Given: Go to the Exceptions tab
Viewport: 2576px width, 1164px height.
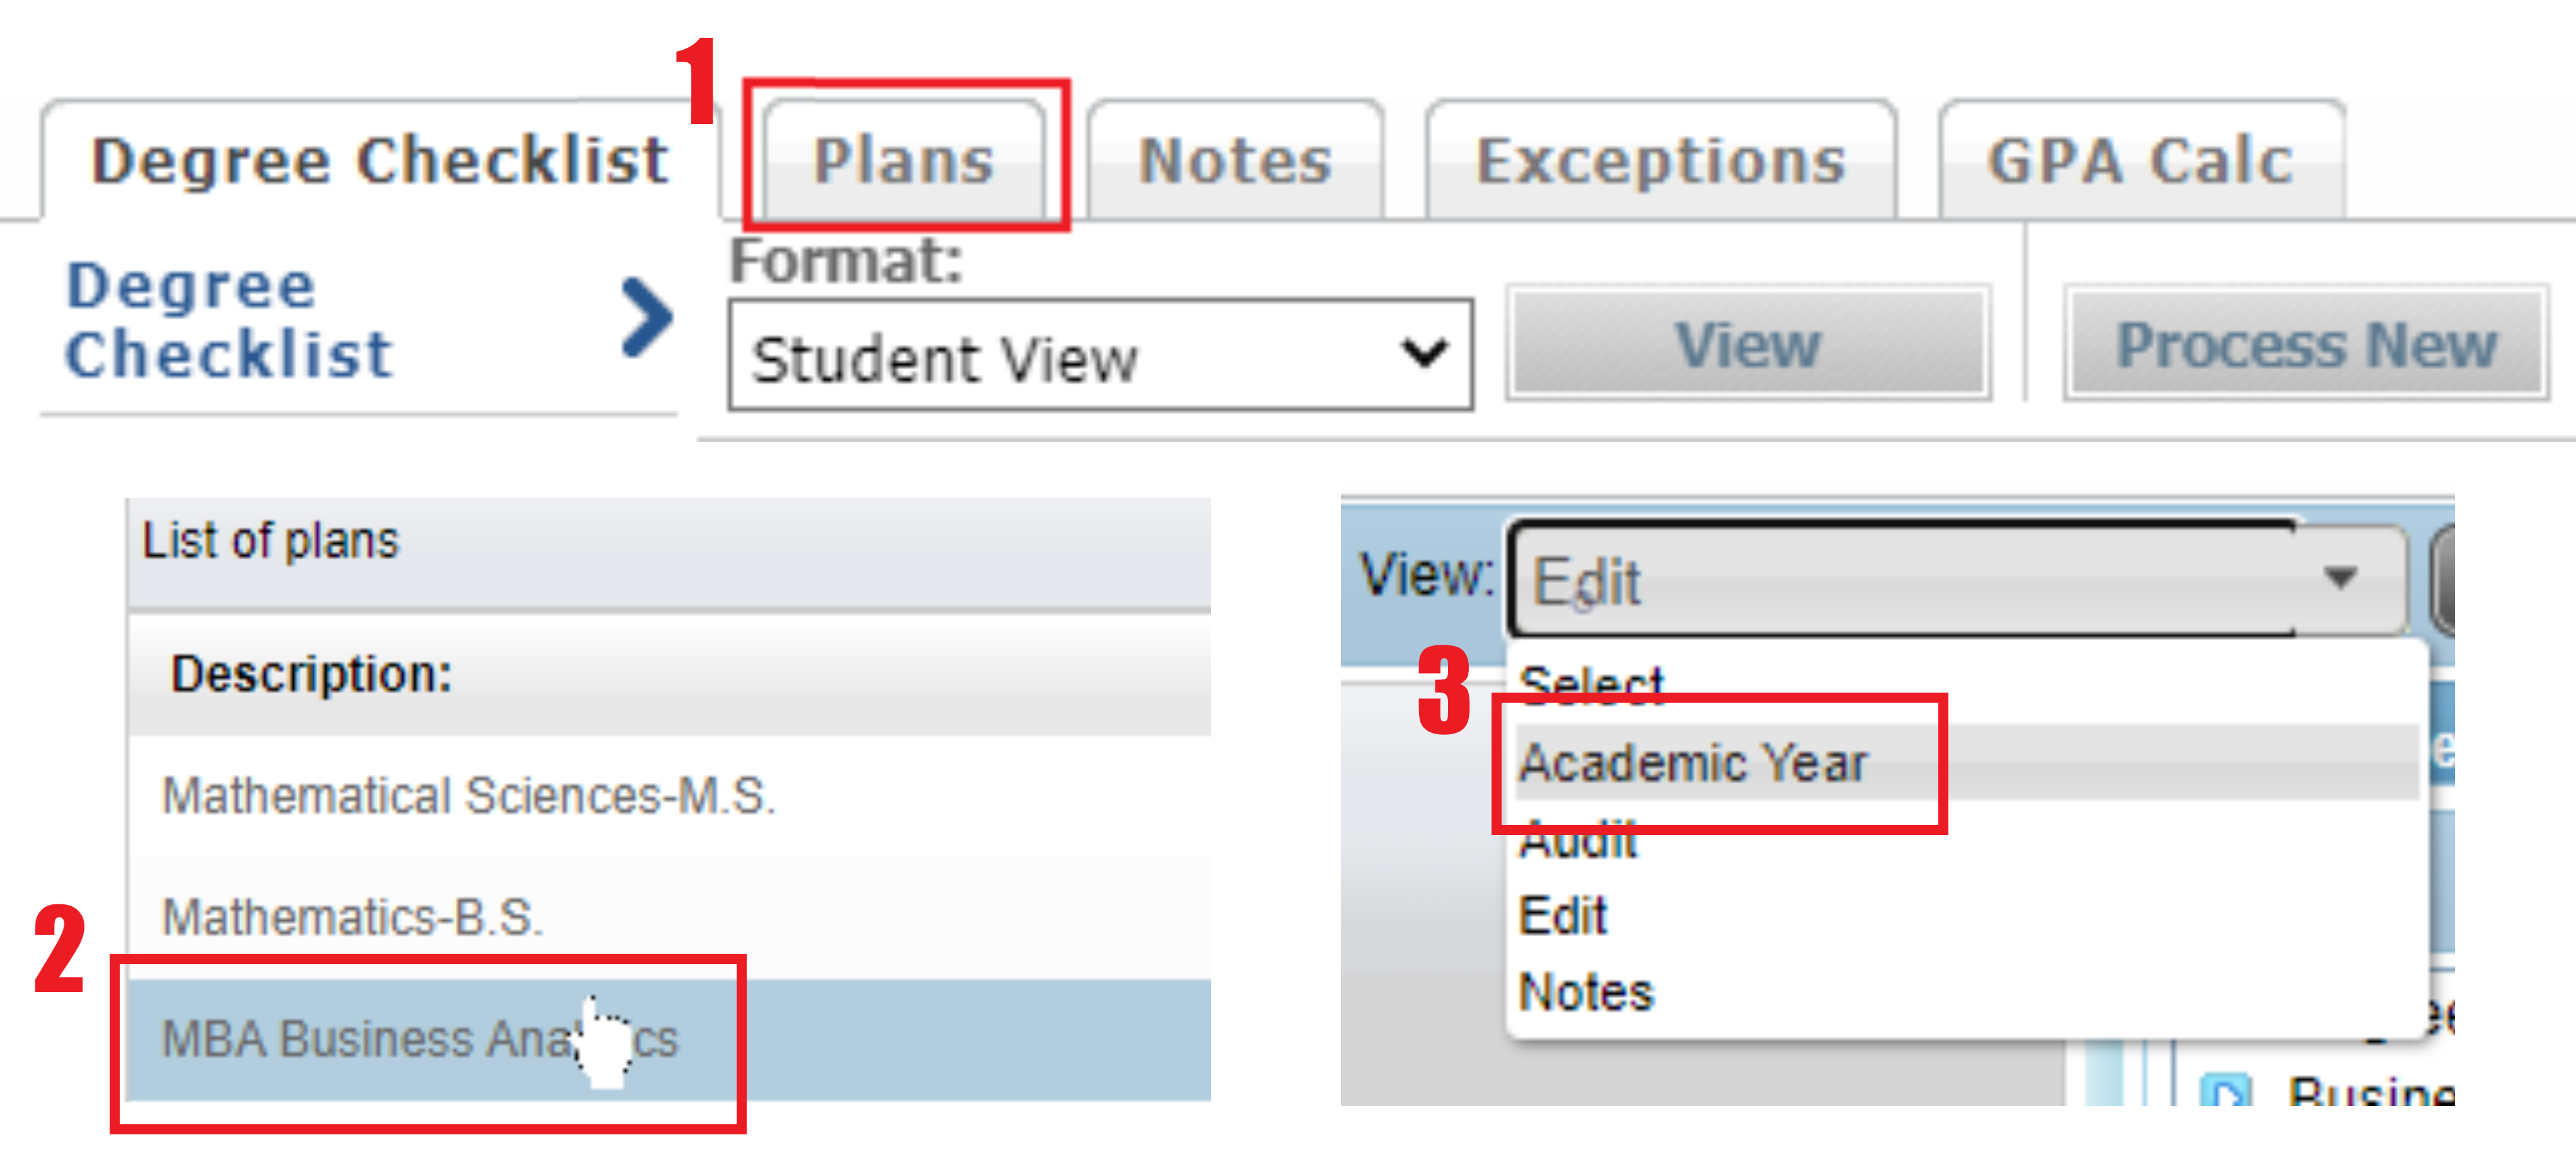Looking at the screenshot, I should tap(1660, 161).
